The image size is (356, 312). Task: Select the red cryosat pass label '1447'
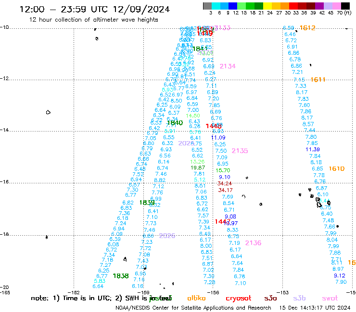222,221
